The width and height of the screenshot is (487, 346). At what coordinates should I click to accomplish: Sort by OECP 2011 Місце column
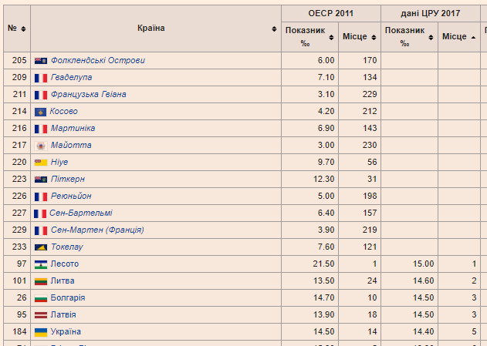358,36
